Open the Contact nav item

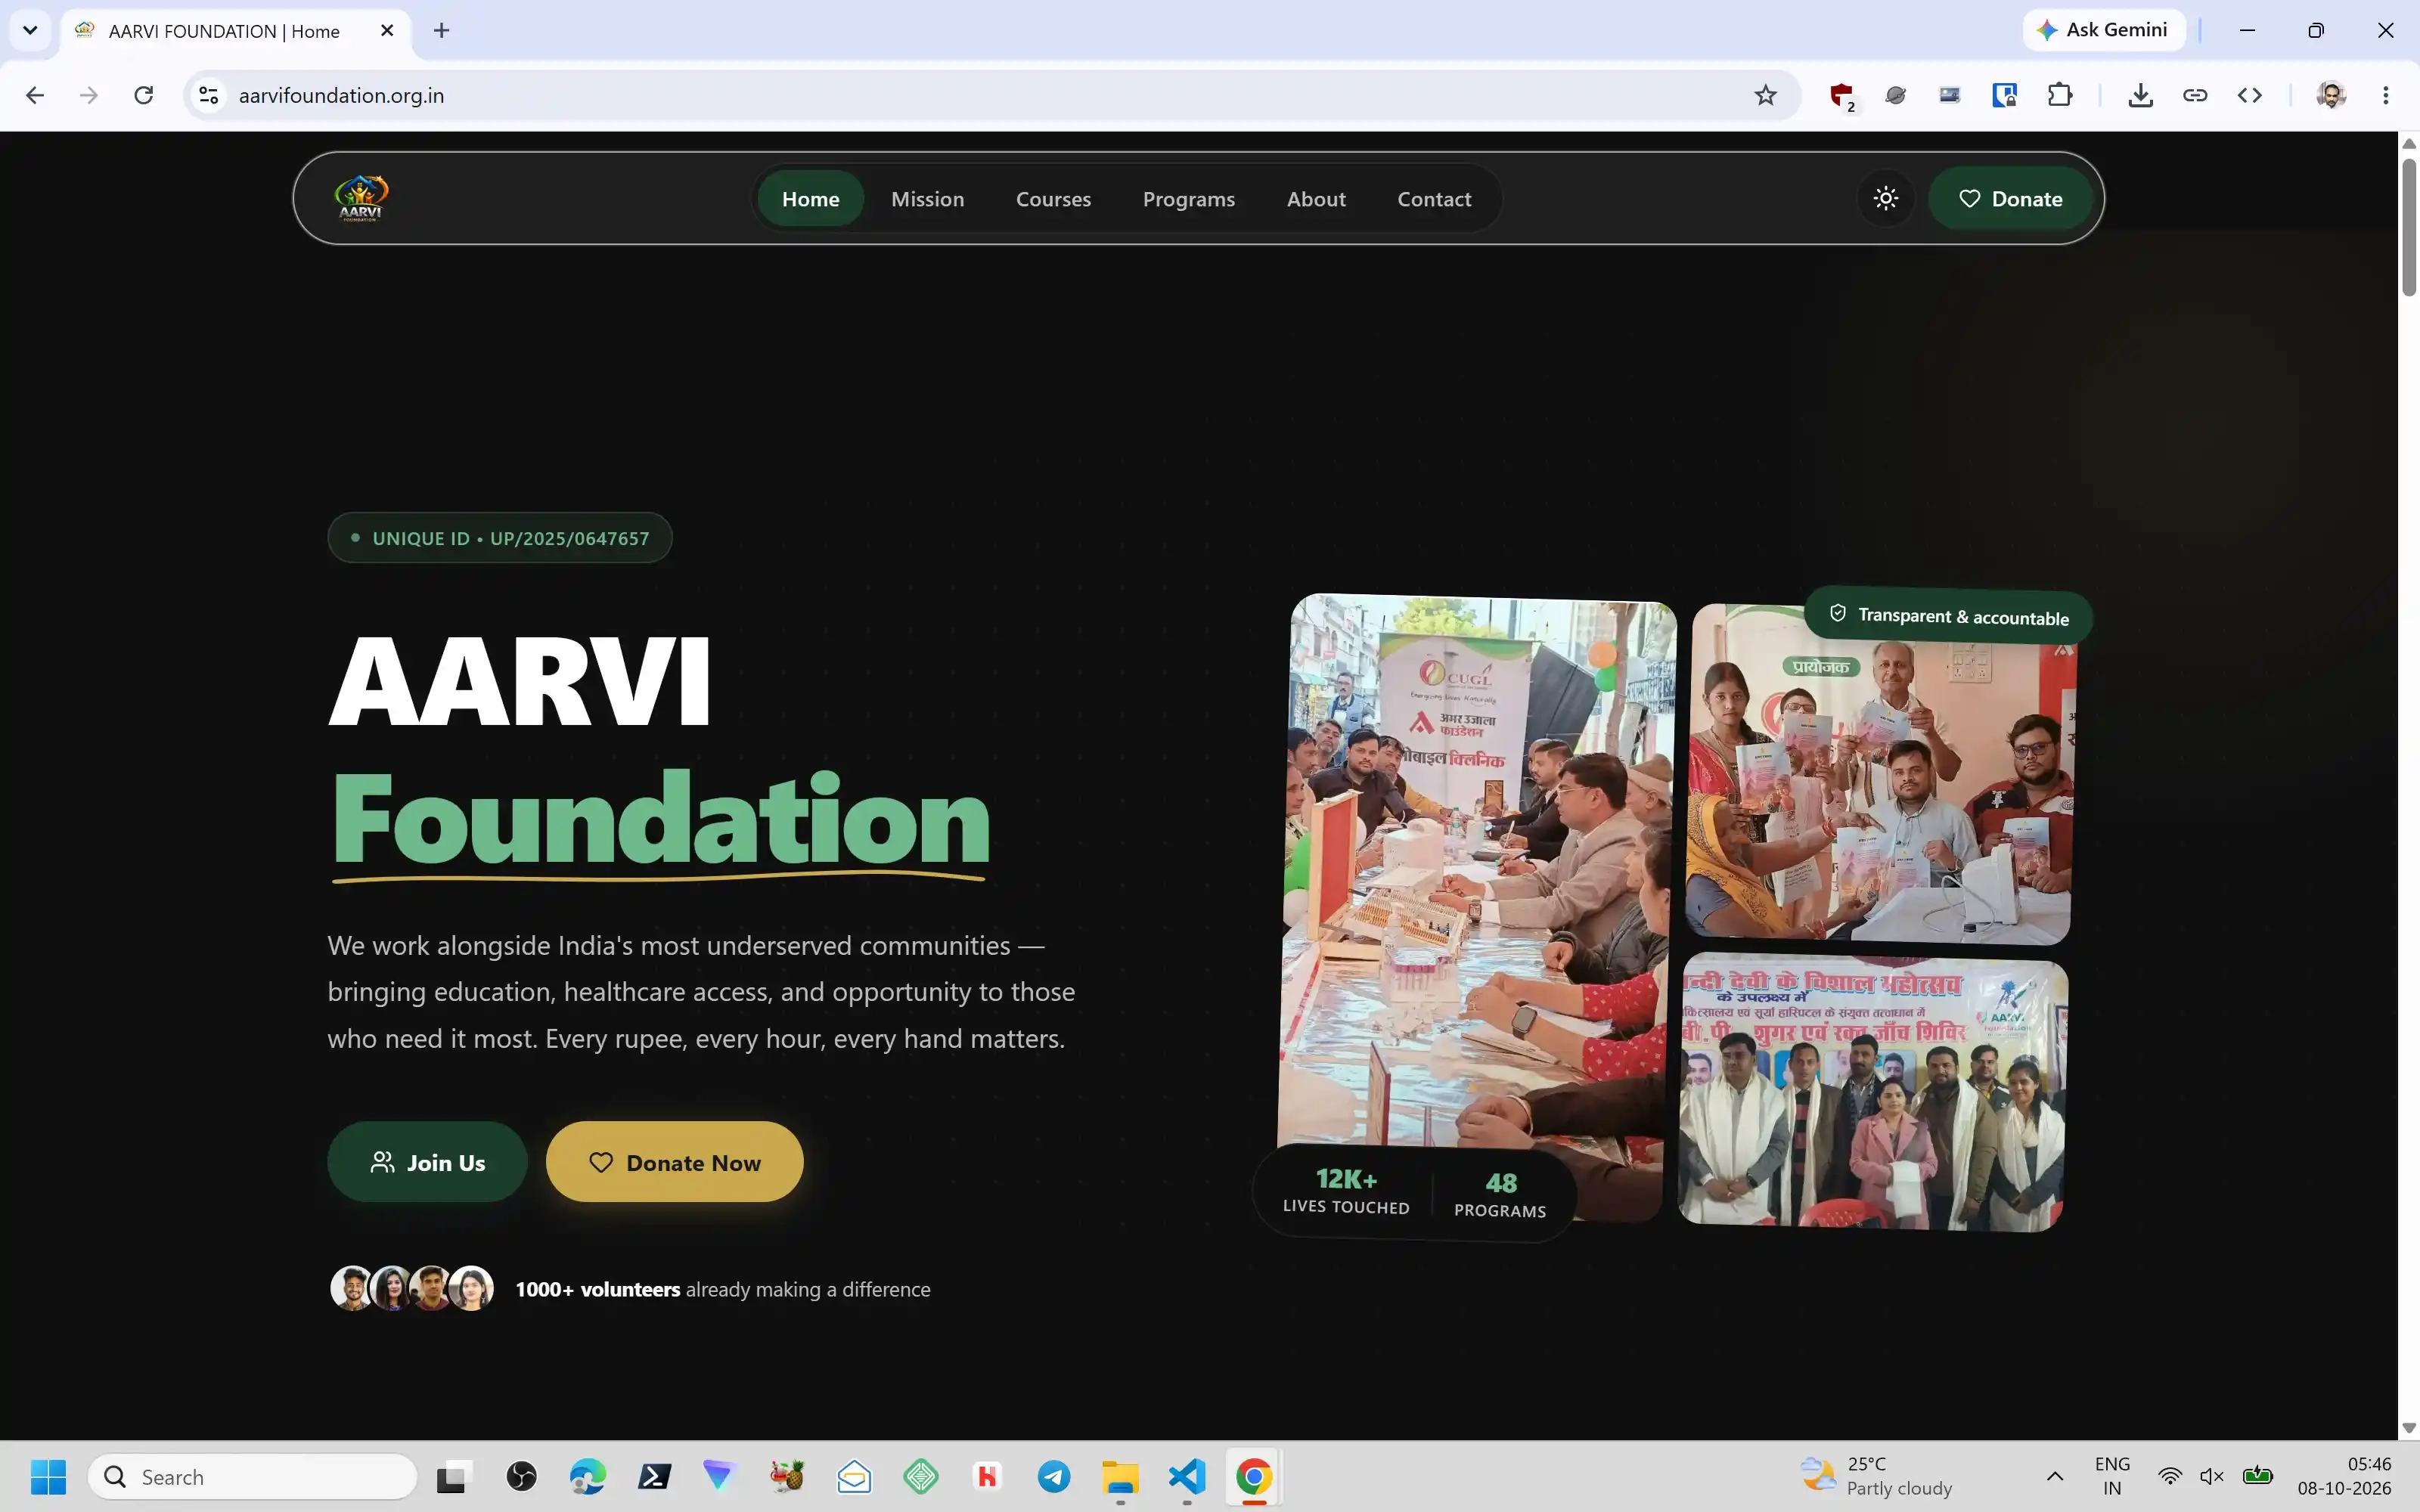click(1434, 198)
